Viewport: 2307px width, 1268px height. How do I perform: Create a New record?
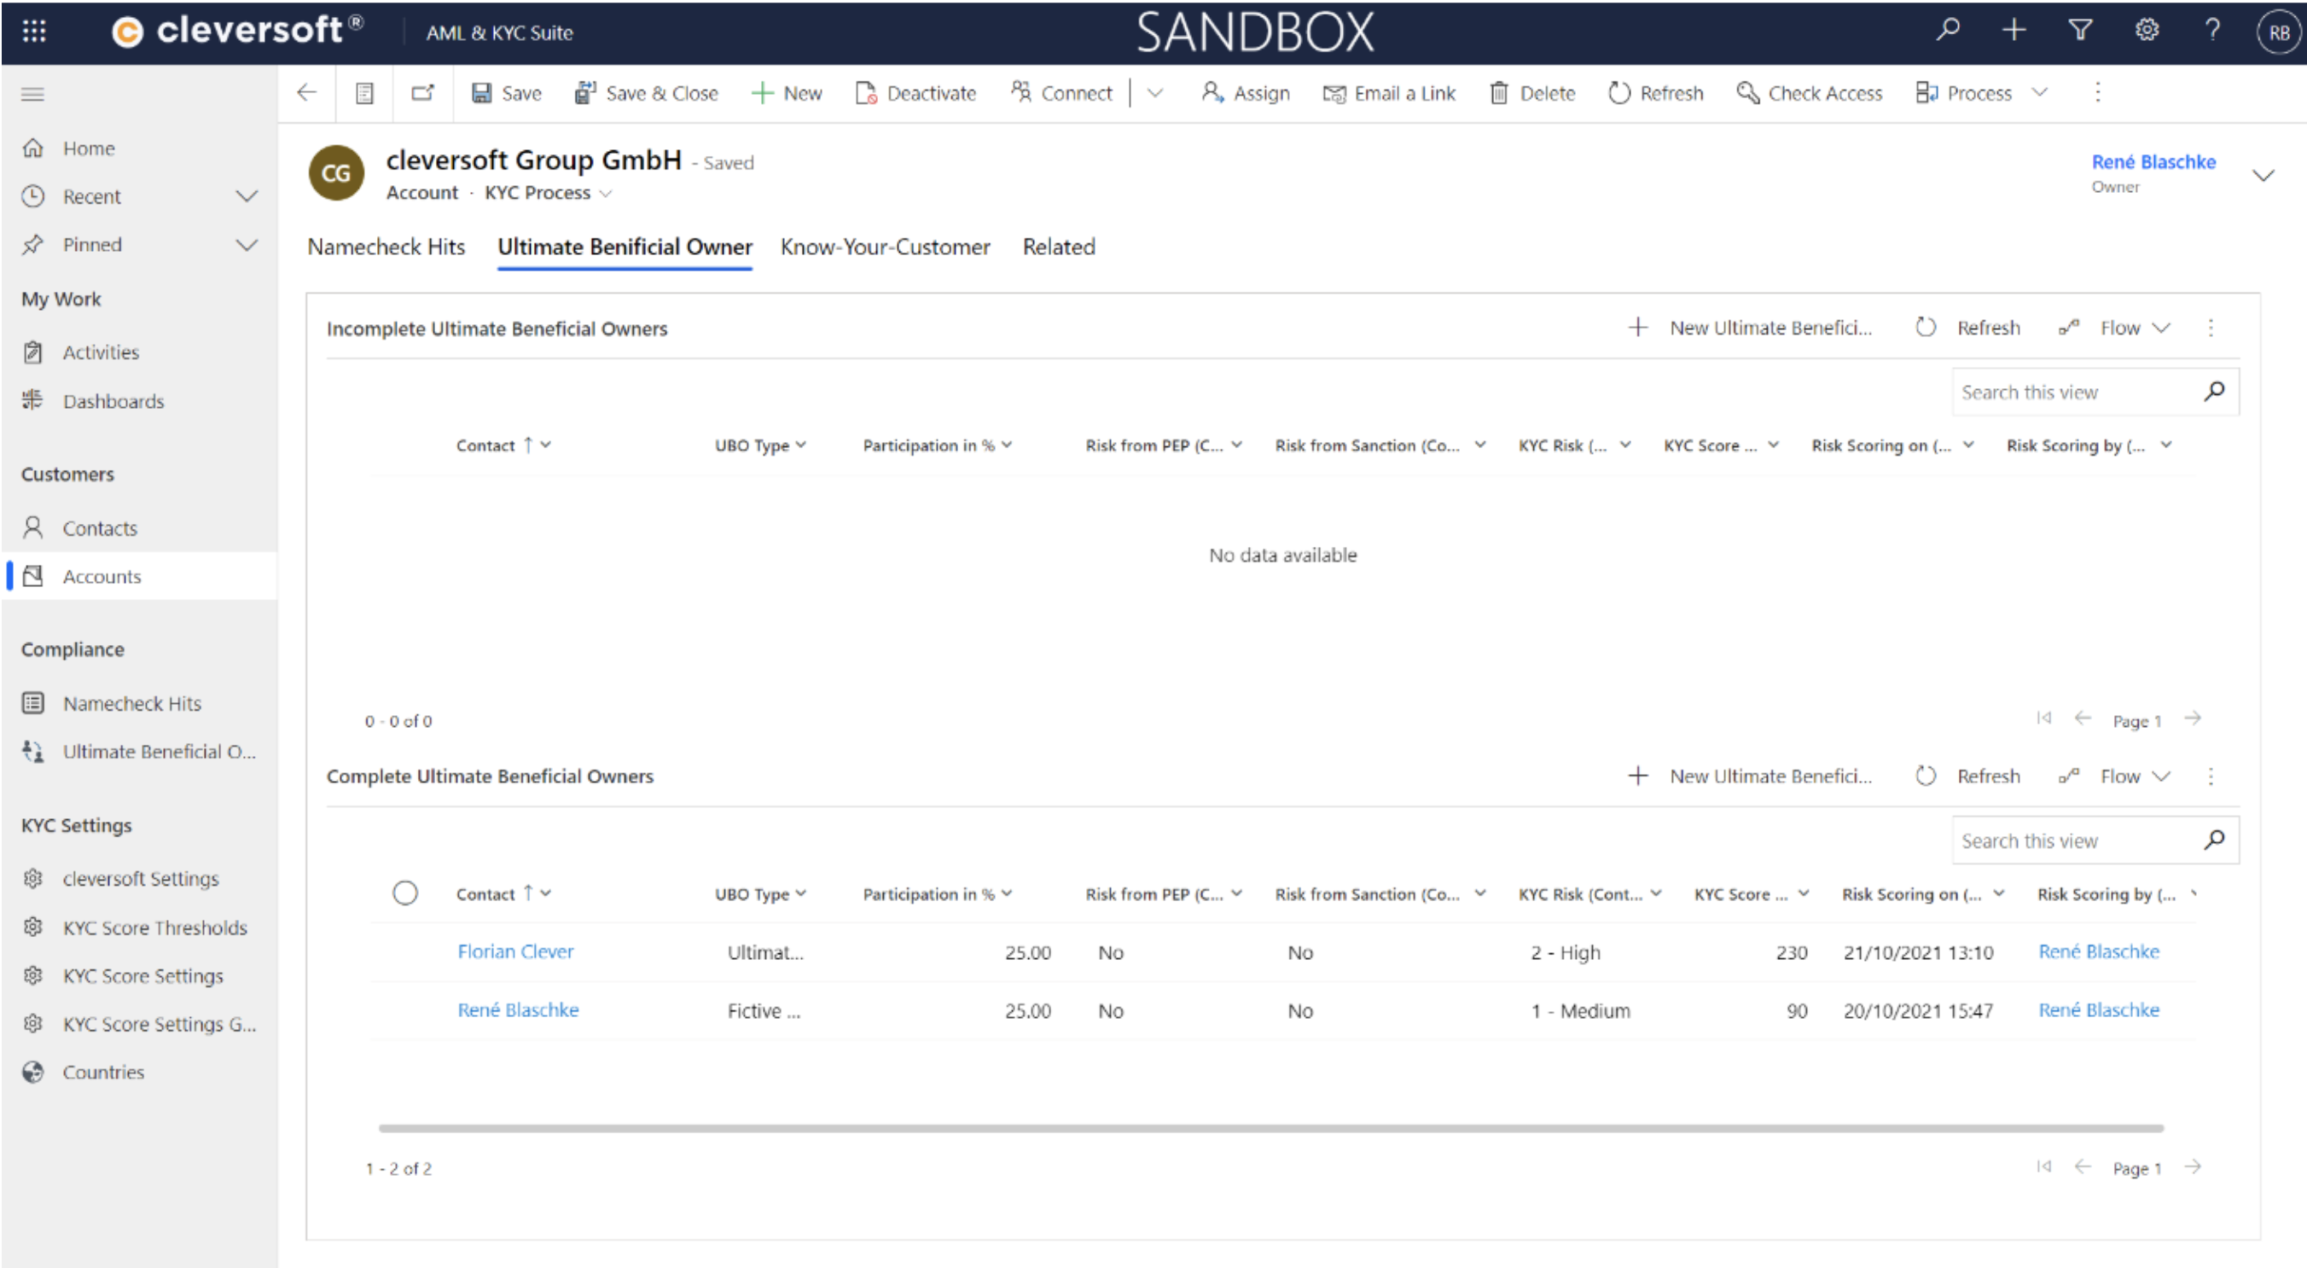click(787, 93)
